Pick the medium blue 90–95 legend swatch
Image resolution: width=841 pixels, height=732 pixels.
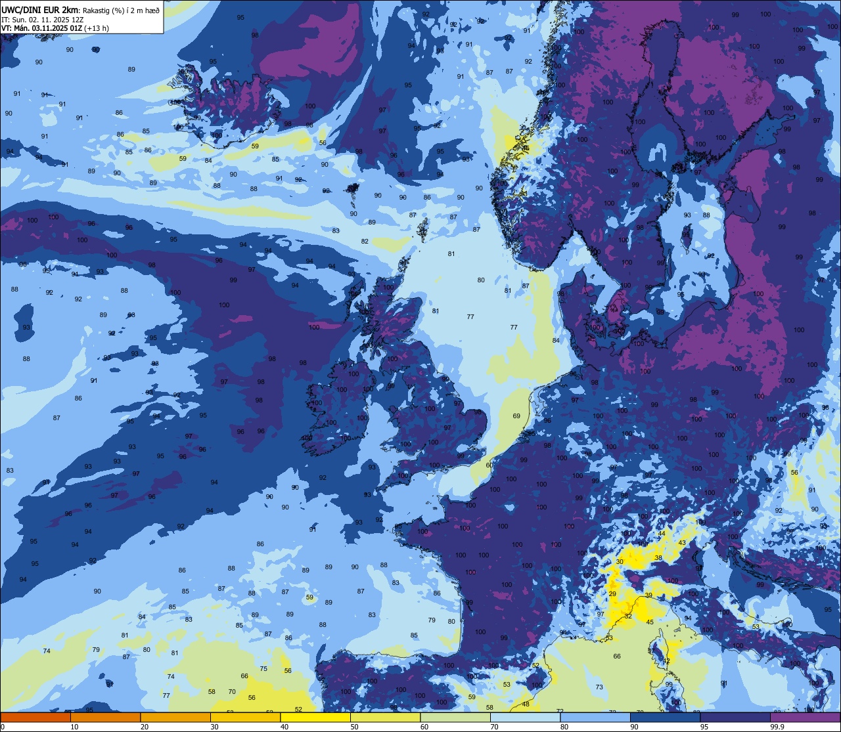coord(666,718)
